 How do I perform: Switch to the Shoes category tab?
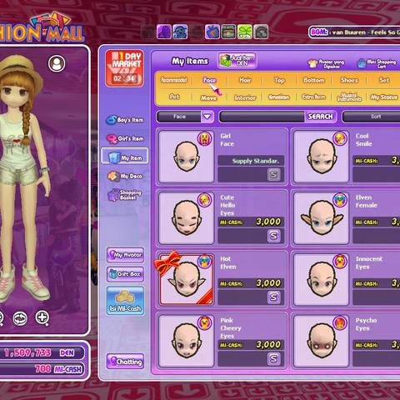[x=349, y=80]
